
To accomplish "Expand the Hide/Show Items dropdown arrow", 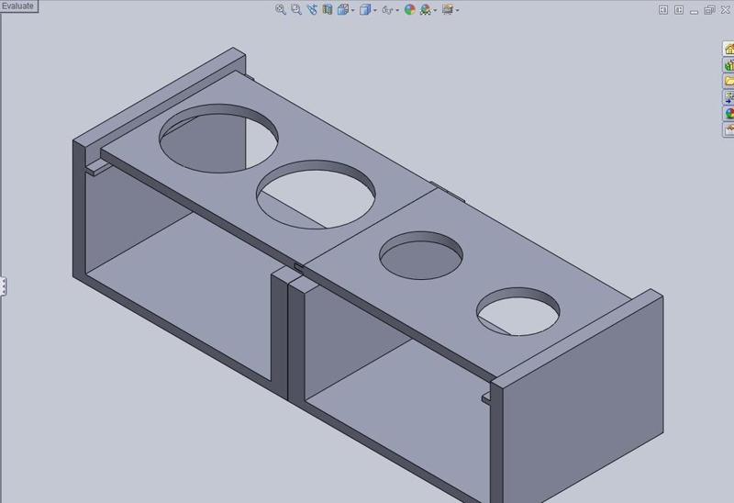I will point(397,10).
